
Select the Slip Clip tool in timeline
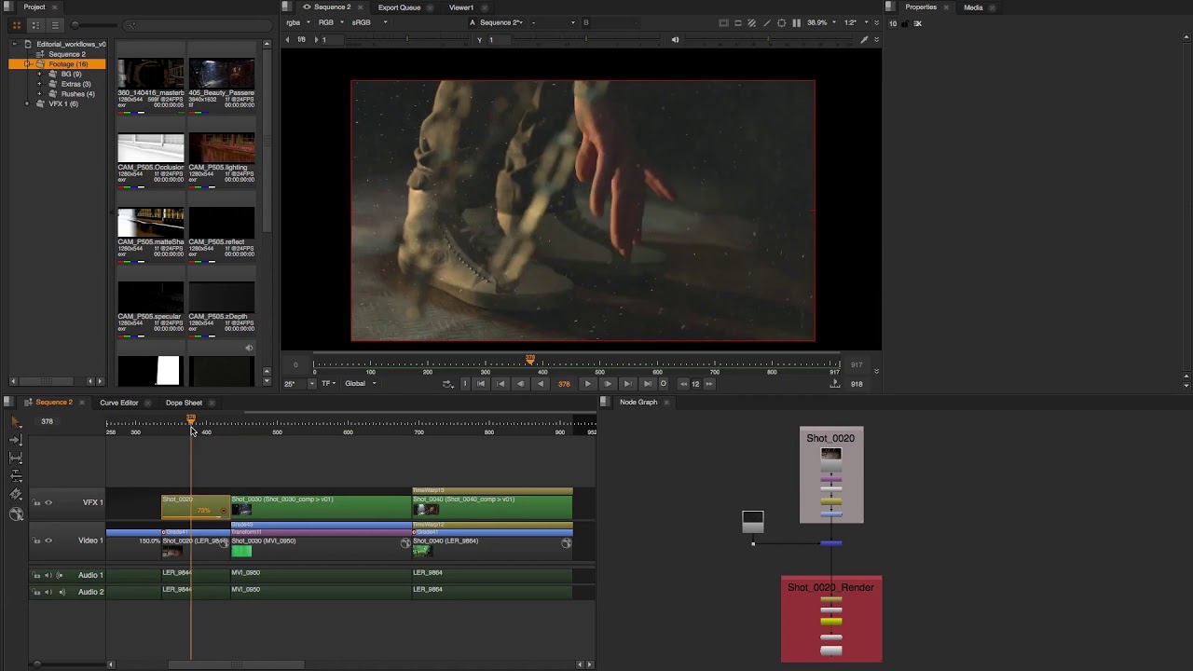16,458
